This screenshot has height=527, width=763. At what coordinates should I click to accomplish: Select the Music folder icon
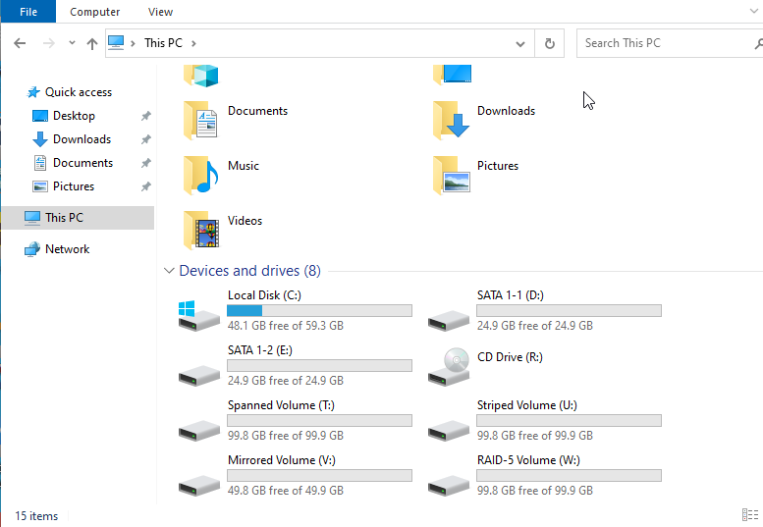click(x=200, y=175)
